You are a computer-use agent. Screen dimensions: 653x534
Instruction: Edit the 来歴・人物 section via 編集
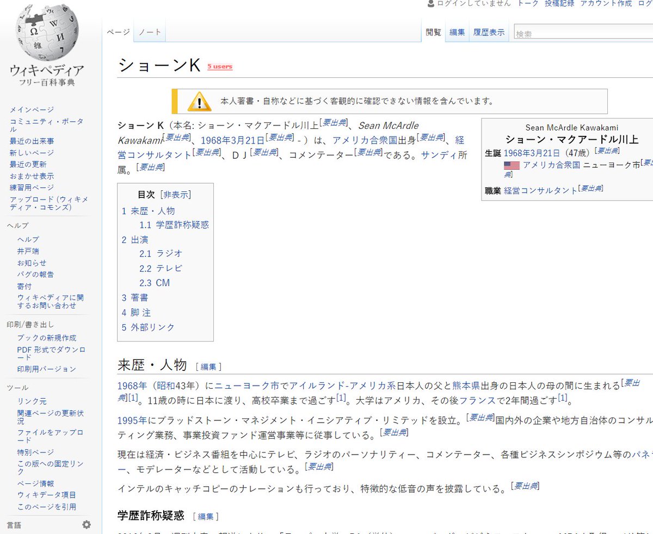(x=208, y=367)
